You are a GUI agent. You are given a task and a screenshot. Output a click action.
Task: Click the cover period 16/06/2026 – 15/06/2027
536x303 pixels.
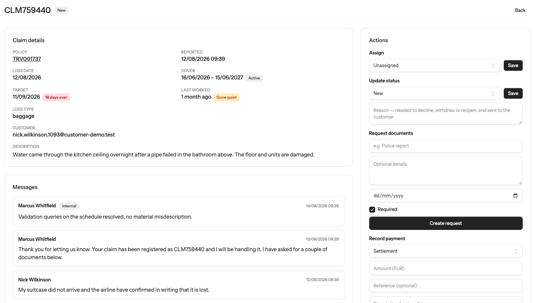[212, 77]
